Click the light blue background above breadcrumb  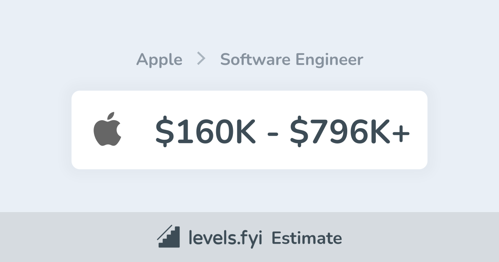click(249, 25)
